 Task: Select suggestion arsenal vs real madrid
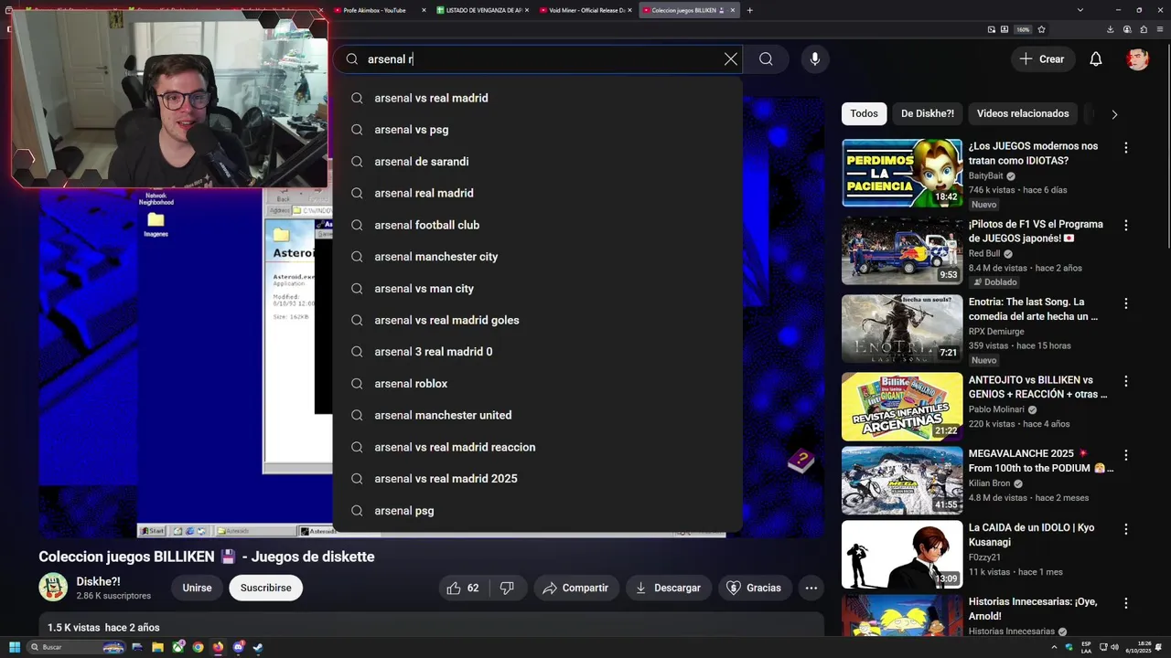coord(537,98)
